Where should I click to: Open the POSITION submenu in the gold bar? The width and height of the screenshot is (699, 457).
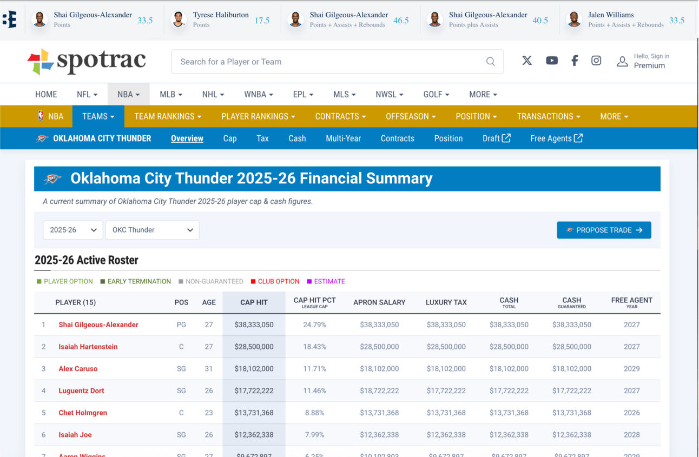476,116
